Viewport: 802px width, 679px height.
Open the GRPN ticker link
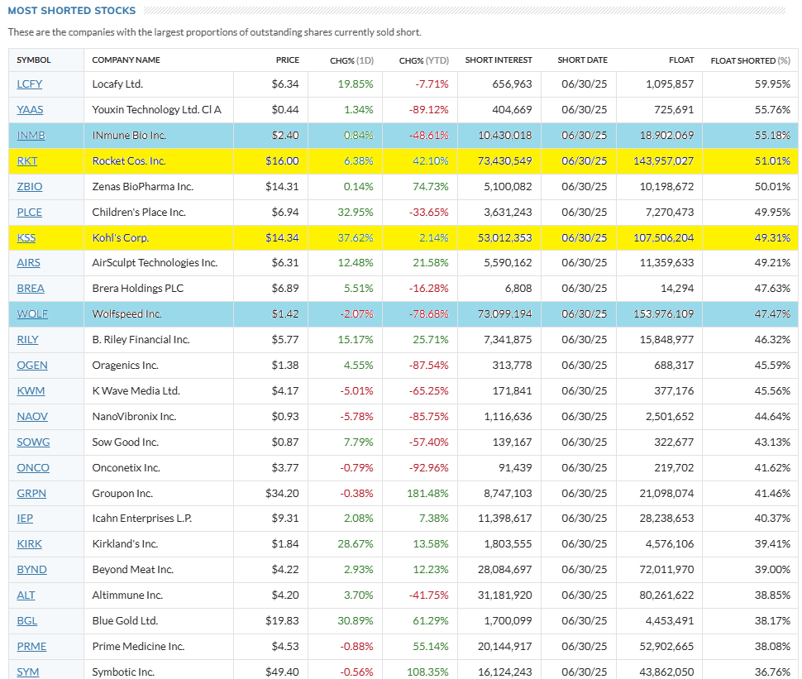(x=31, y=493)
